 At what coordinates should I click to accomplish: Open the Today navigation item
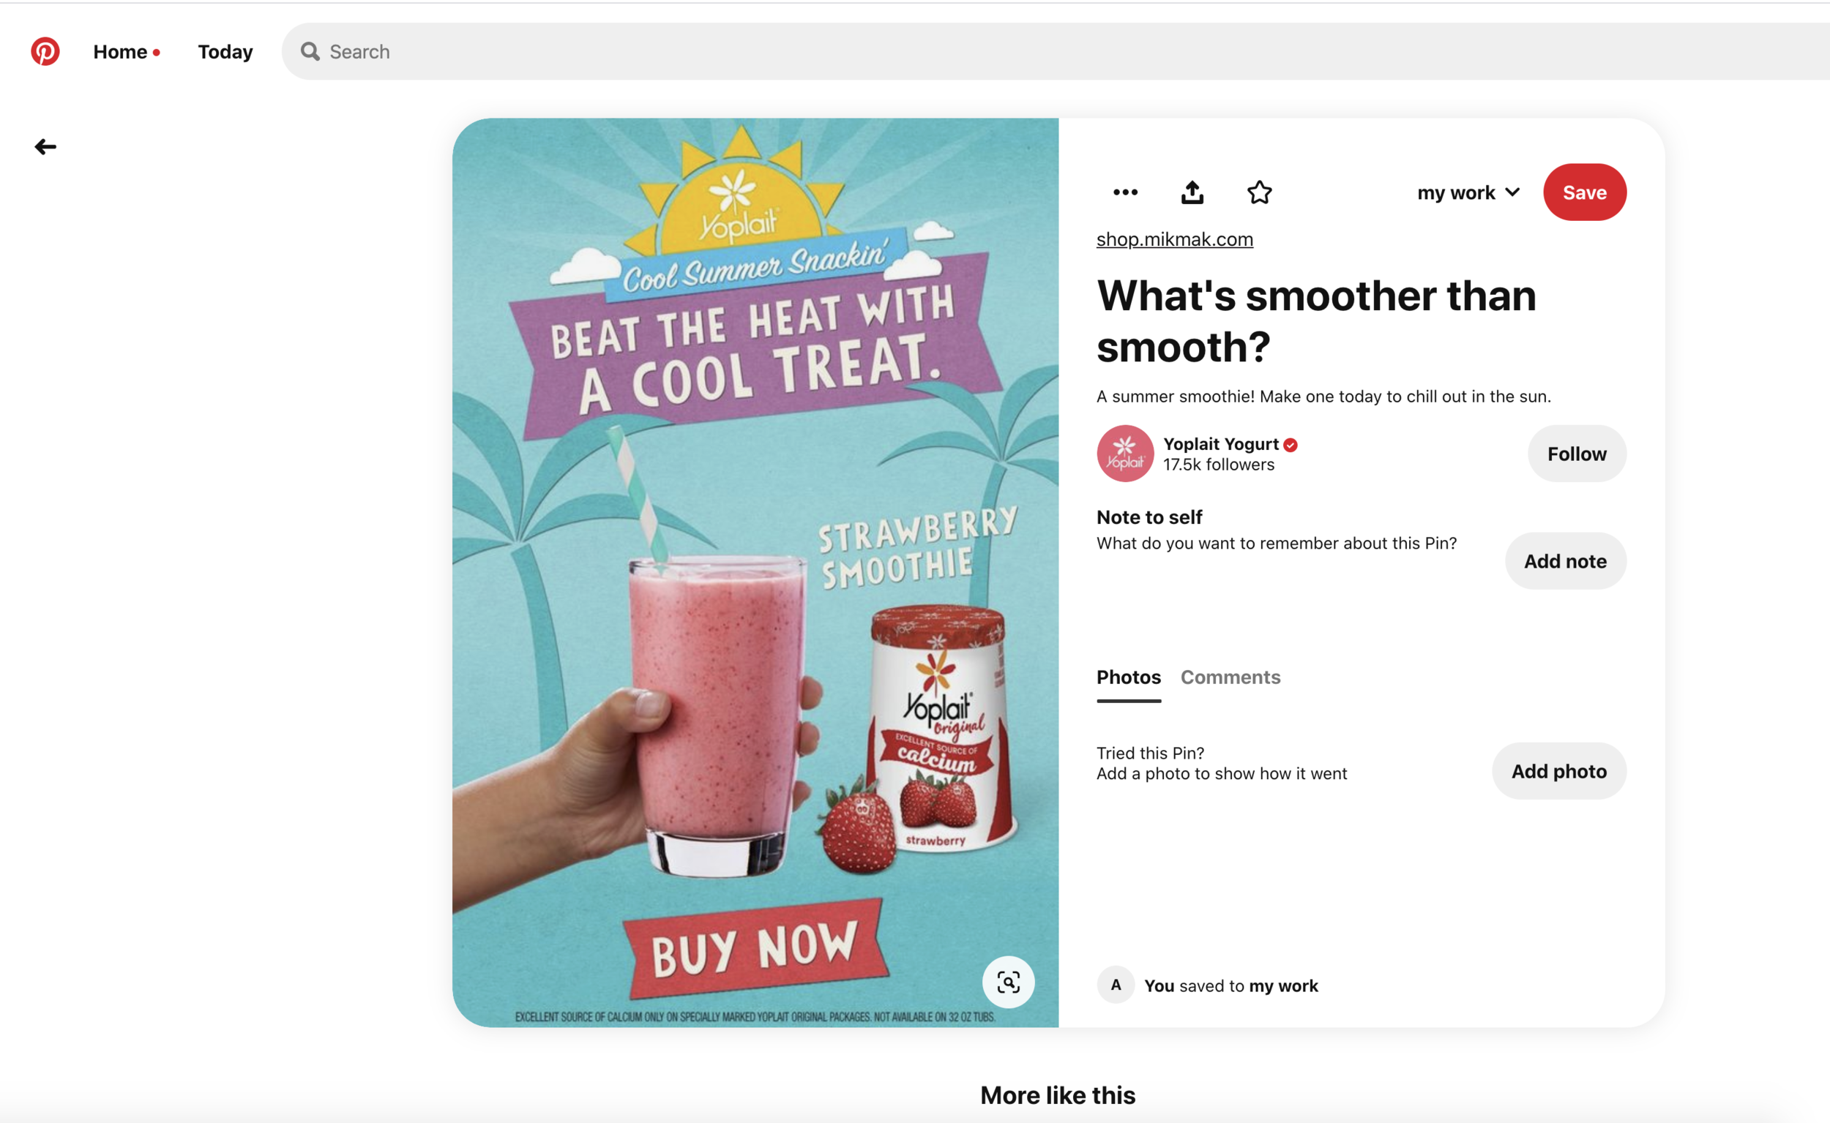[x=225, y=51]
